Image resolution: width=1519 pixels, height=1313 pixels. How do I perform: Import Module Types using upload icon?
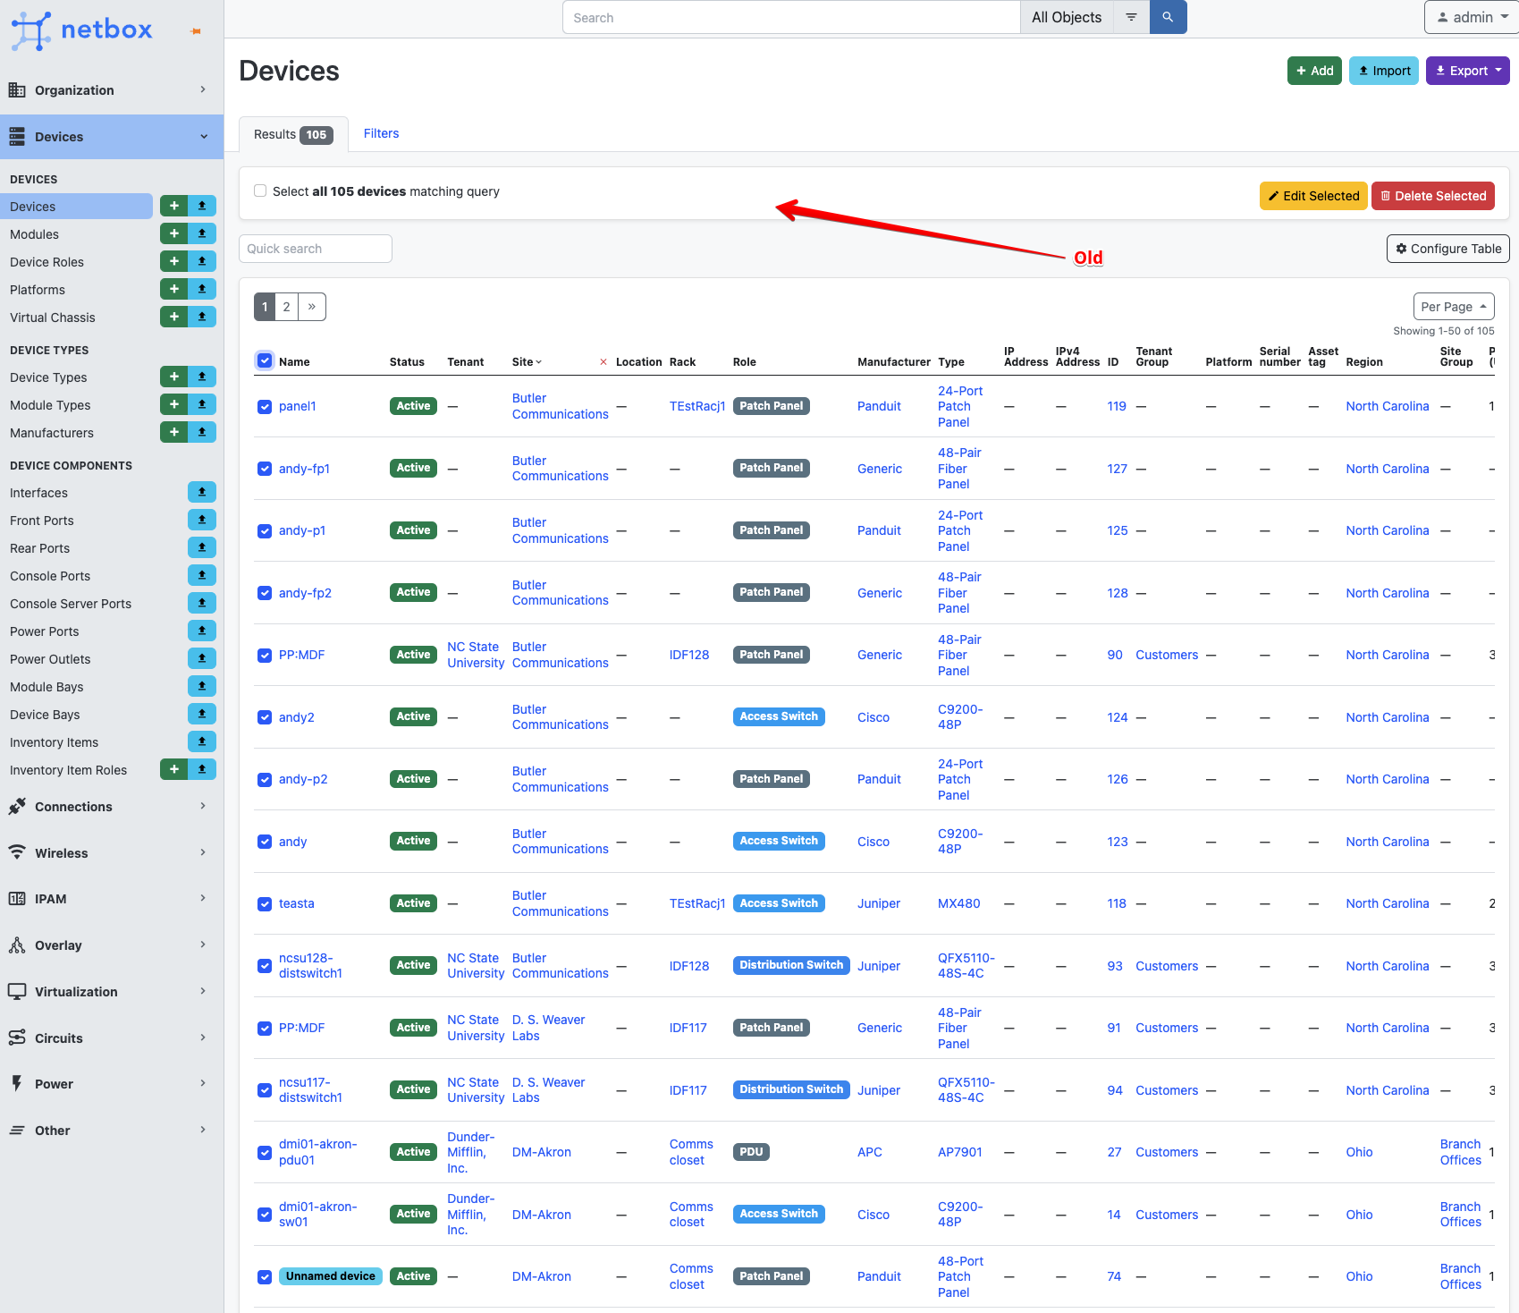202,405
